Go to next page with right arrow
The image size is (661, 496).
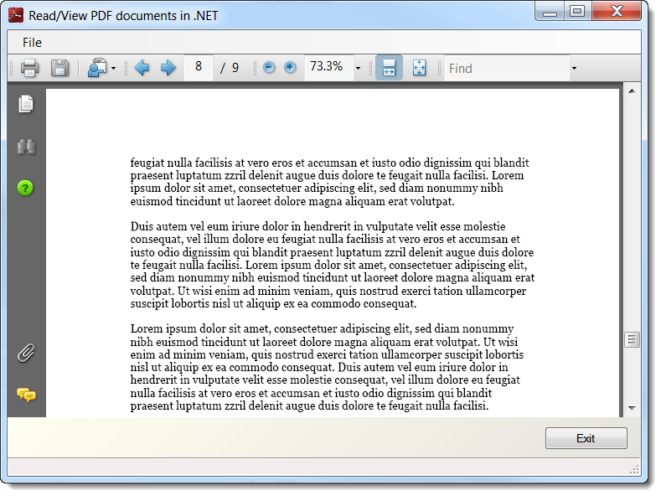(x=168, y=68)
